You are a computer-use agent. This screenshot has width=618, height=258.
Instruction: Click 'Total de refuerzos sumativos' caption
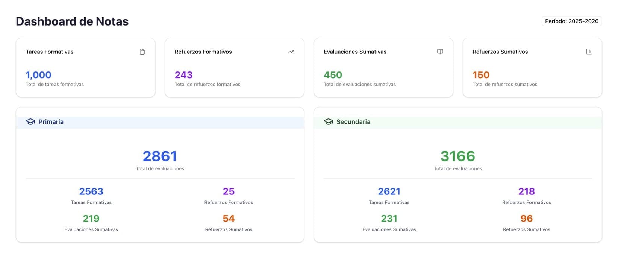(x=505, y=85)
